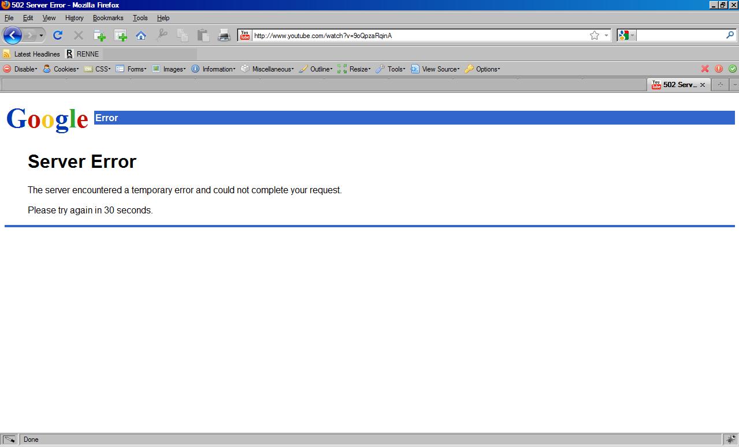Click inside the URL address field

pos(416,36)
